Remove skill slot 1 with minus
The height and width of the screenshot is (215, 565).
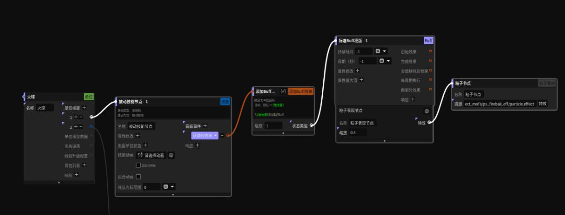click(81, 117)
